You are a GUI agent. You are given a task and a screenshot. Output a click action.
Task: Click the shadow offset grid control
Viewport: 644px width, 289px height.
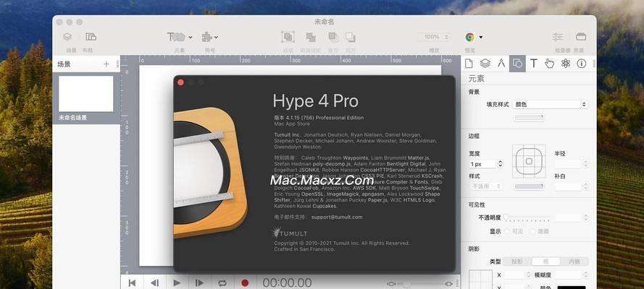tap(480, 279)
